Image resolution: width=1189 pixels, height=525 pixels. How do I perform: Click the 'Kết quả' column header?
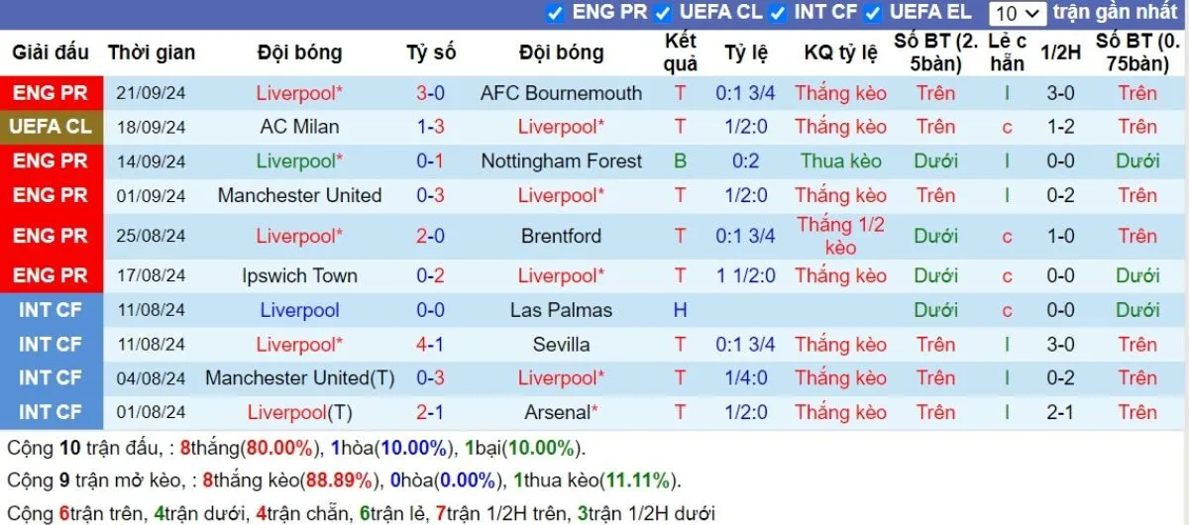tap(680, 52)
